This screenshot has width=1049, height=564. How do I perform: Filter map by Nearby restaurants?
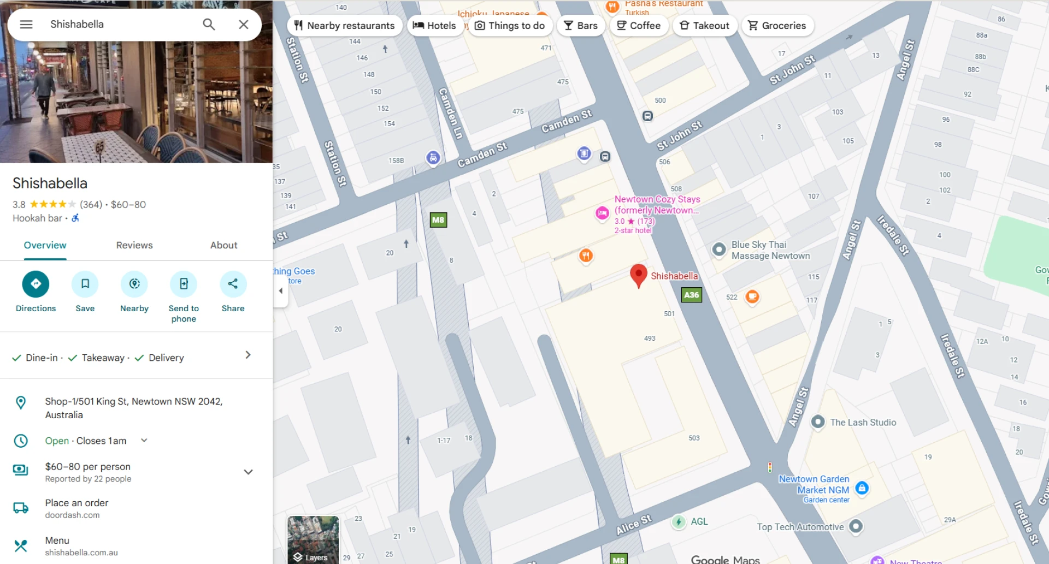click(x=344, y=26)
